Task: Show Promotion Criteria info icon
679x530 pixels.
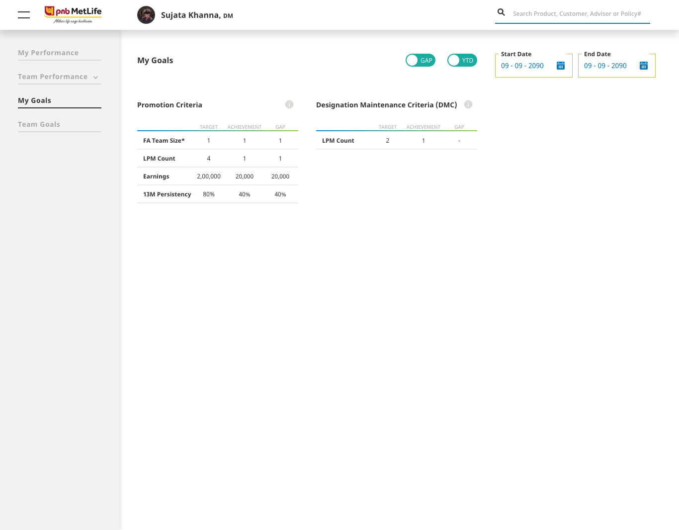Action: pyautogui.click(x=289, y=104)
